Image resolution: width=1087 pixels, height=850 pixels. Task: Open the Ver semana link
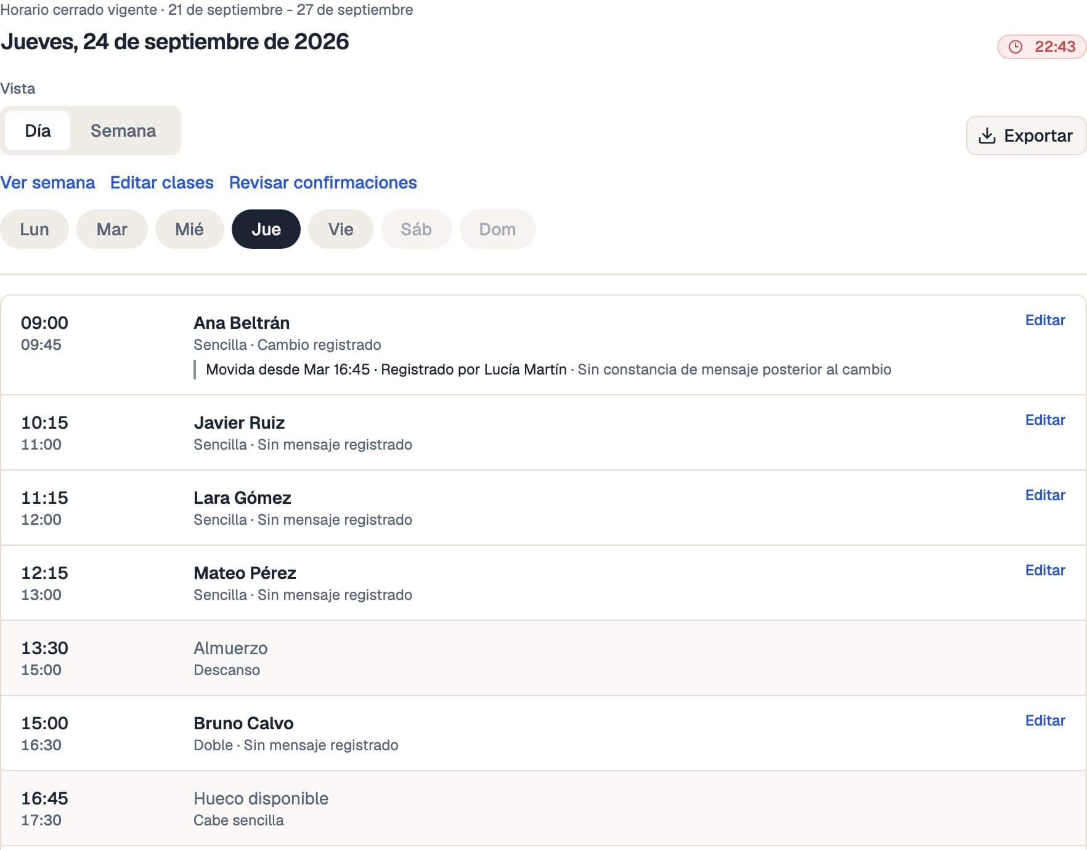tap(47, 182)
